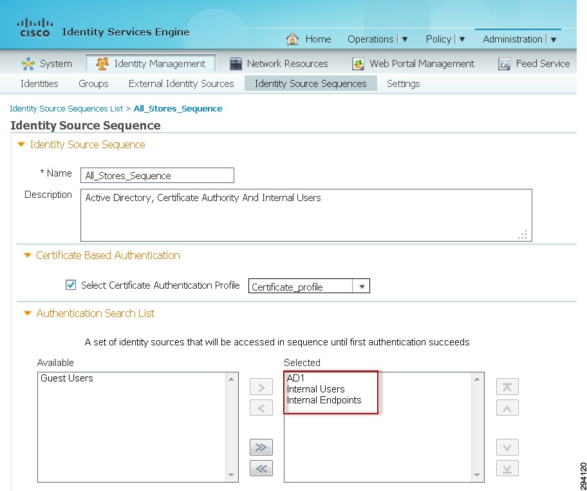Switch to System tab

coord(56,64)
